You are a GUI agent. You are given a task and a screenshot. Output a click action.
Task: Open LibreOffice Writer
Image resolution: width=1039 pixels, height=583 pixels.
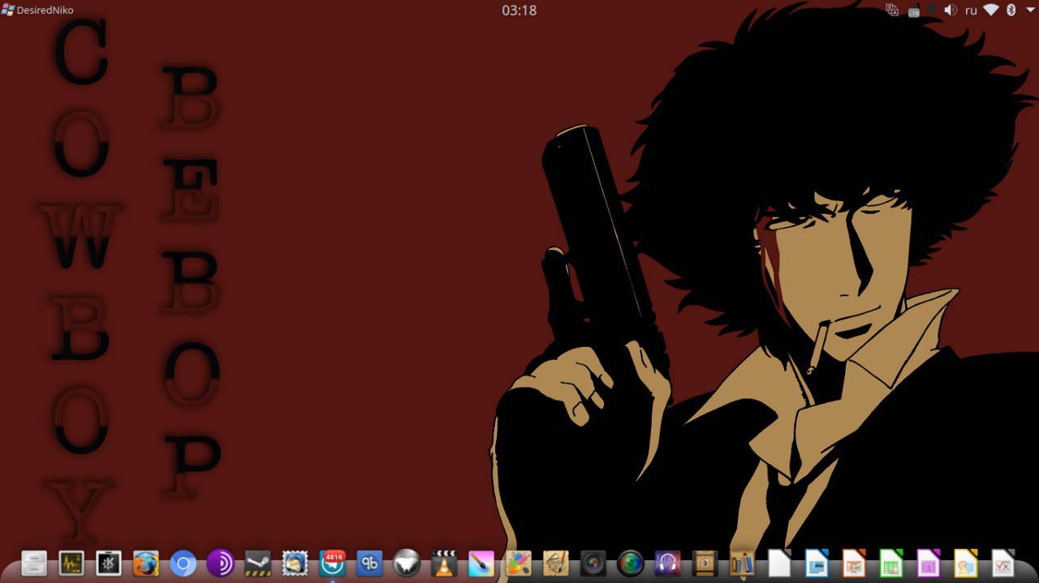click(817, 563)
